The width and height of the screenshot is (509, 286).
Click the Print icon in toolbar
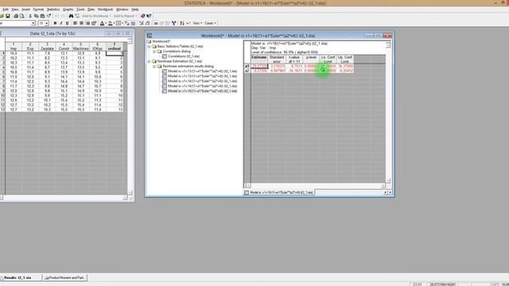(x=16, y=16)
